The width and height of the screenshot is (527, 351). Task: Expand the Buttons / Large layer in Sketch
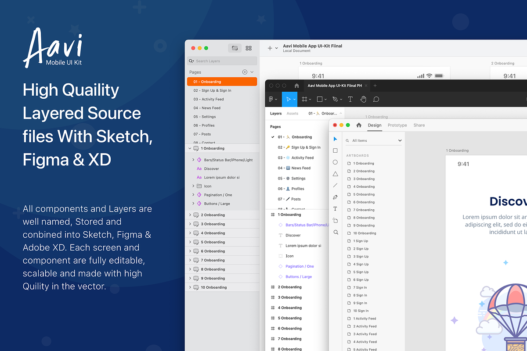tap(193, 204)
